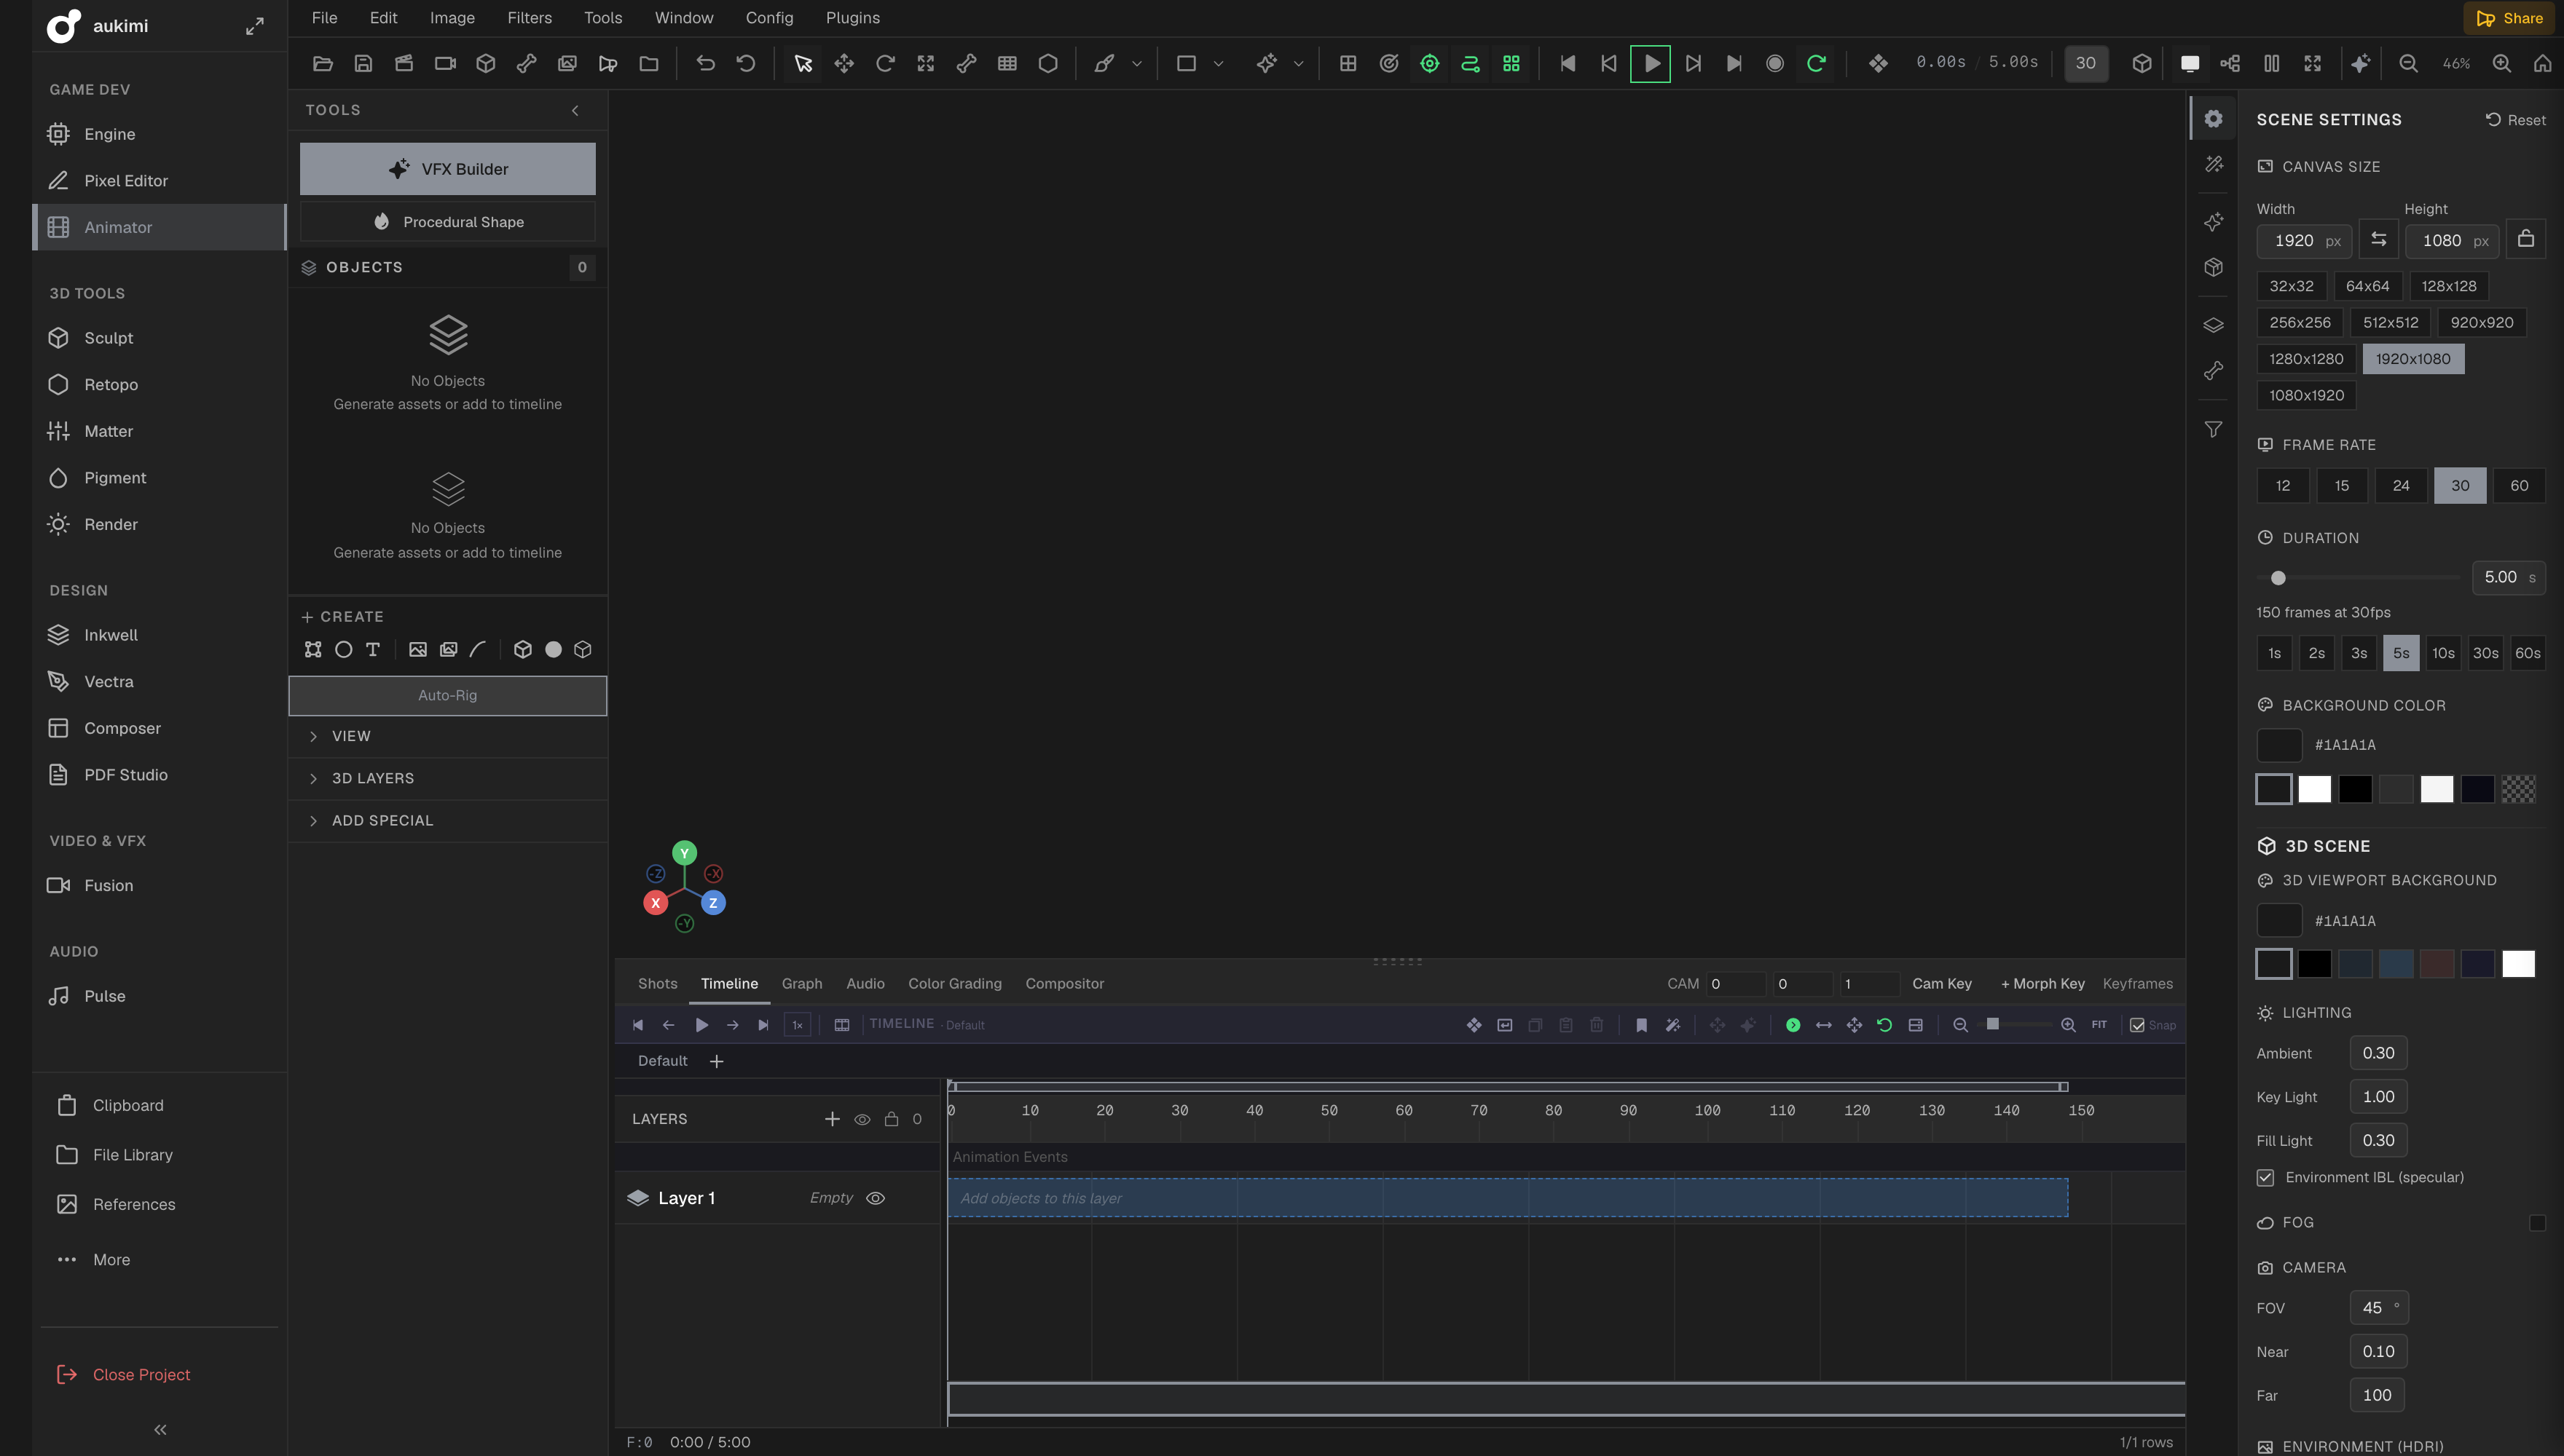Create a Sphere in Create row
This screenshot has height=1456, width=2564.
click(552, 649)
